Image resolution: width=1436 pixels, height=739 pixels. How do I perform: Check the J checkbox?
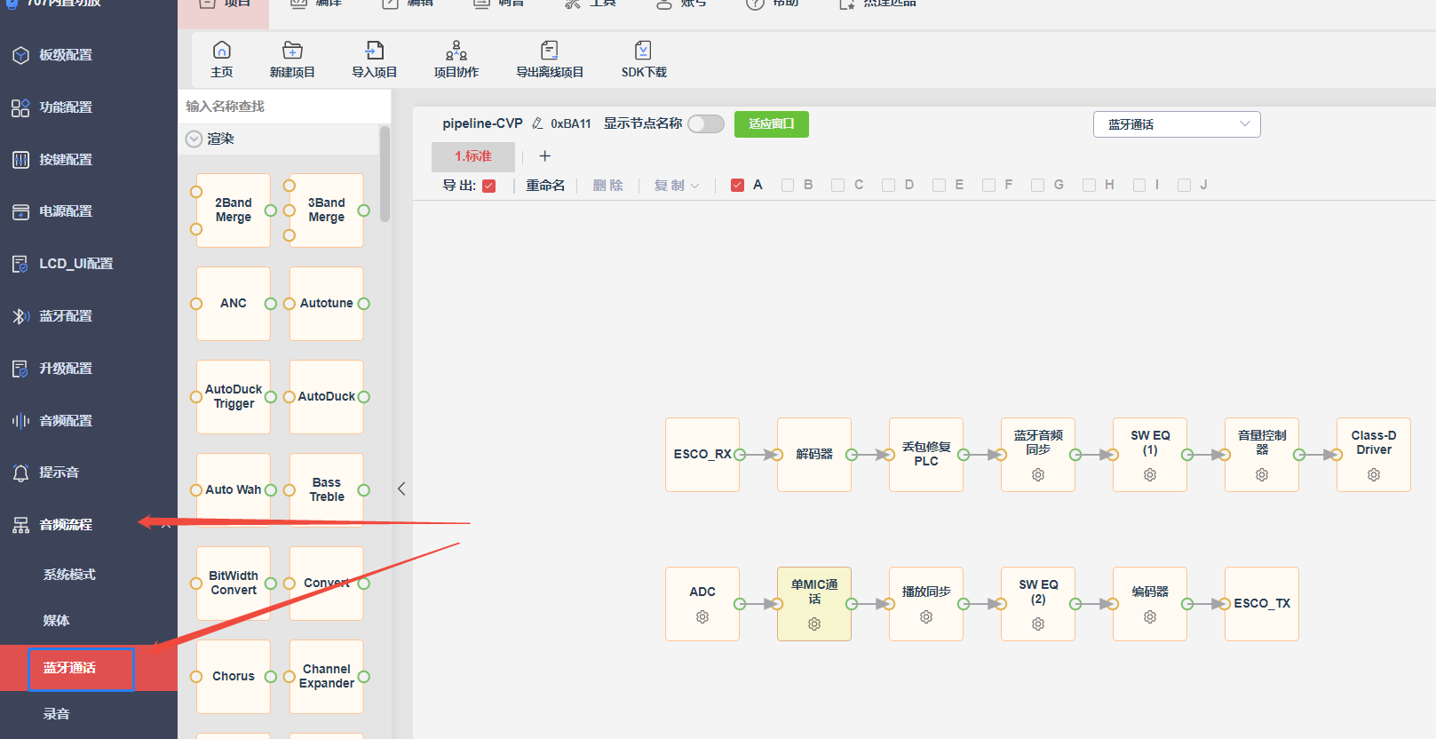(x=1184, y=185)
